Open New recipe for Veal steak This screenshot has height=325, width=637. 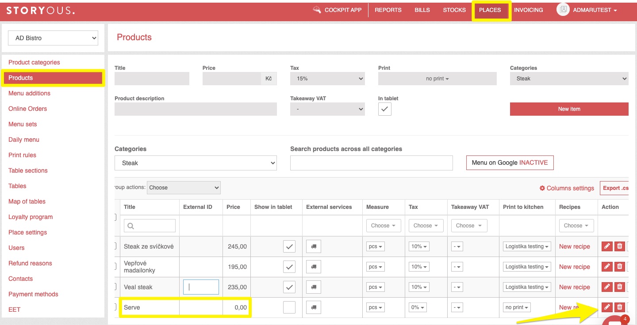574,287
